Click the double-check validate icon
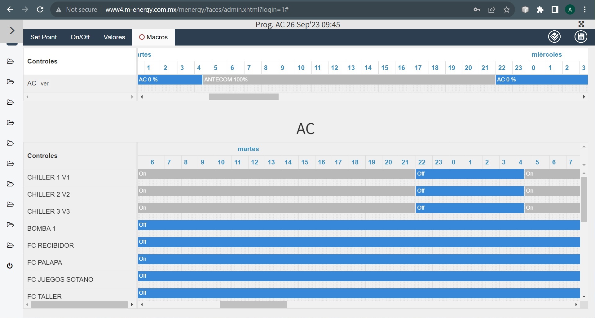This screenshot has height=318, width=595. tap(554, 37)
